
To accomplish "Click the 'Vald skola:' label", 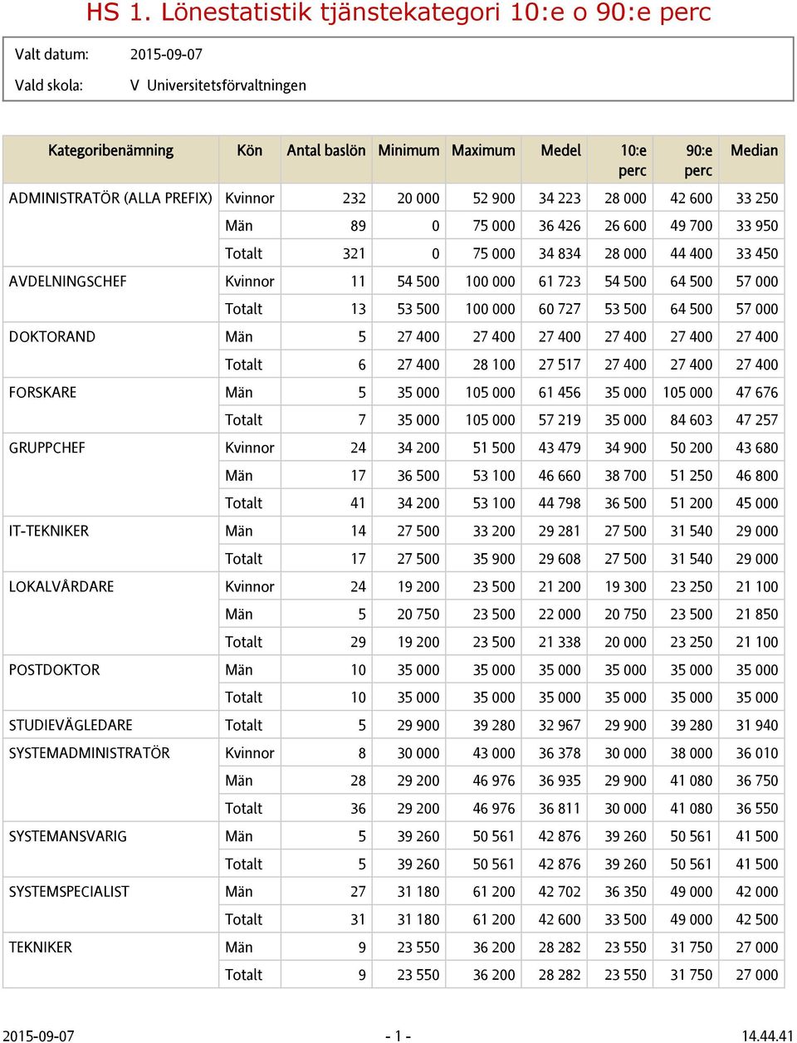I will point(49,86).
